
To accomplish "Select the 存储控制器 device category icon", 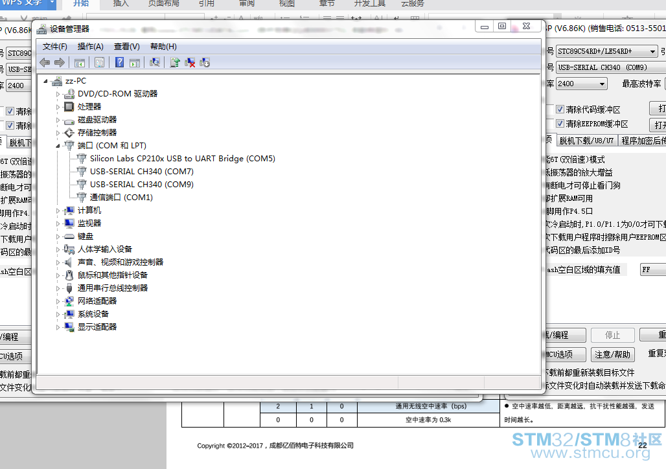I will (69, 133).
